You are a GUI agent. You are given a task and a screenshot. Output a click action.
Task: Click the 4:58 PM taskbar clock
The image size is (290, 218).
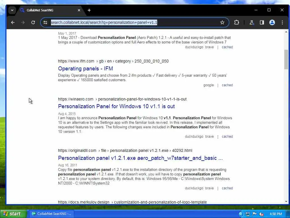(276, 214)
